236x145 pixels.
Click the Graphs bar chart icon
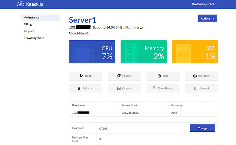[x=119, y=89]
